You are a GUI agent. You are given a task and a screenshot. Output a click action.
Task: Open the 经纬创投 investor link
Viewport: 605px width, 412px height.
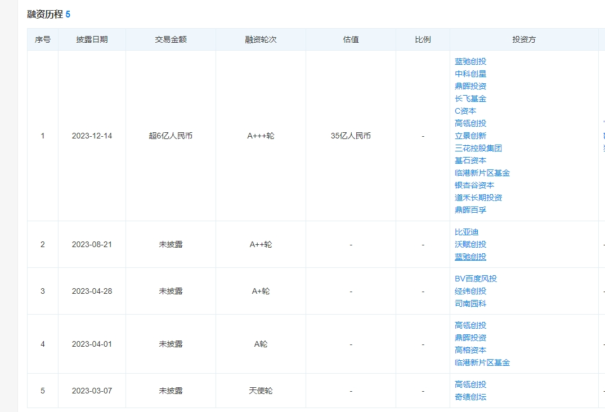pyautogui.click(x=470, y=291)
